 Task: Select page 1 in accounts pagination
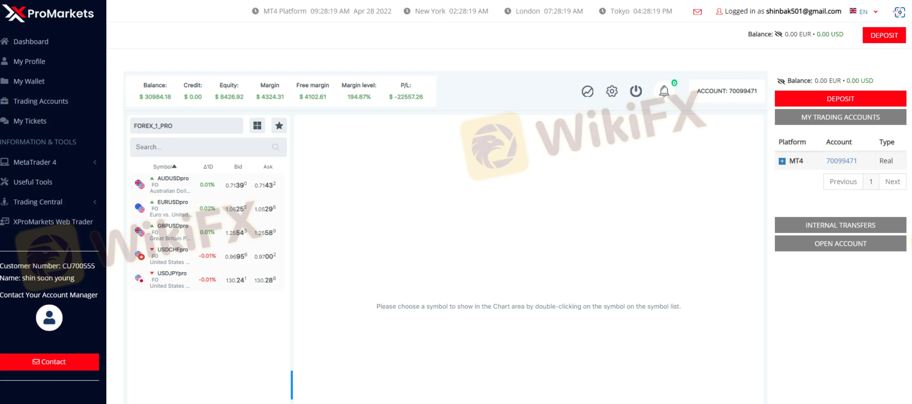(870, 181)
